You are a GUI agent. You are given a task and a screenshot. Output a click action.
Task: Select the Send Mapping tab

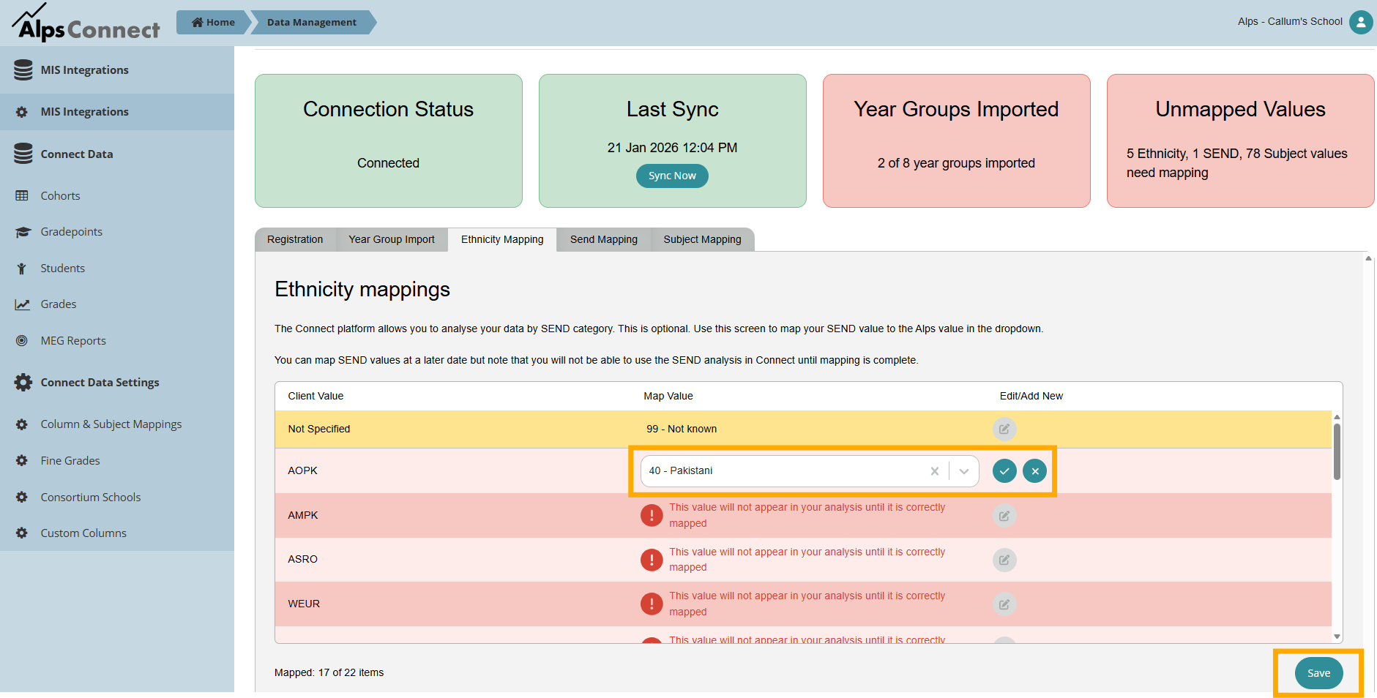tap(603, 239)
